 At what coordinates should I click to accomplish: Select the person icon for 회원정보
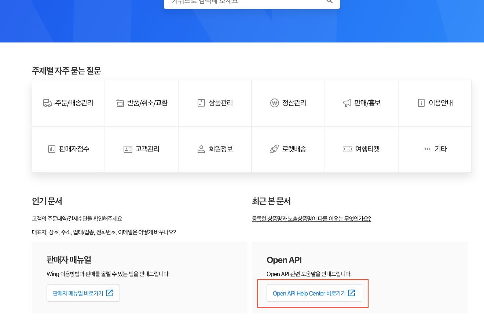(201, 149)
